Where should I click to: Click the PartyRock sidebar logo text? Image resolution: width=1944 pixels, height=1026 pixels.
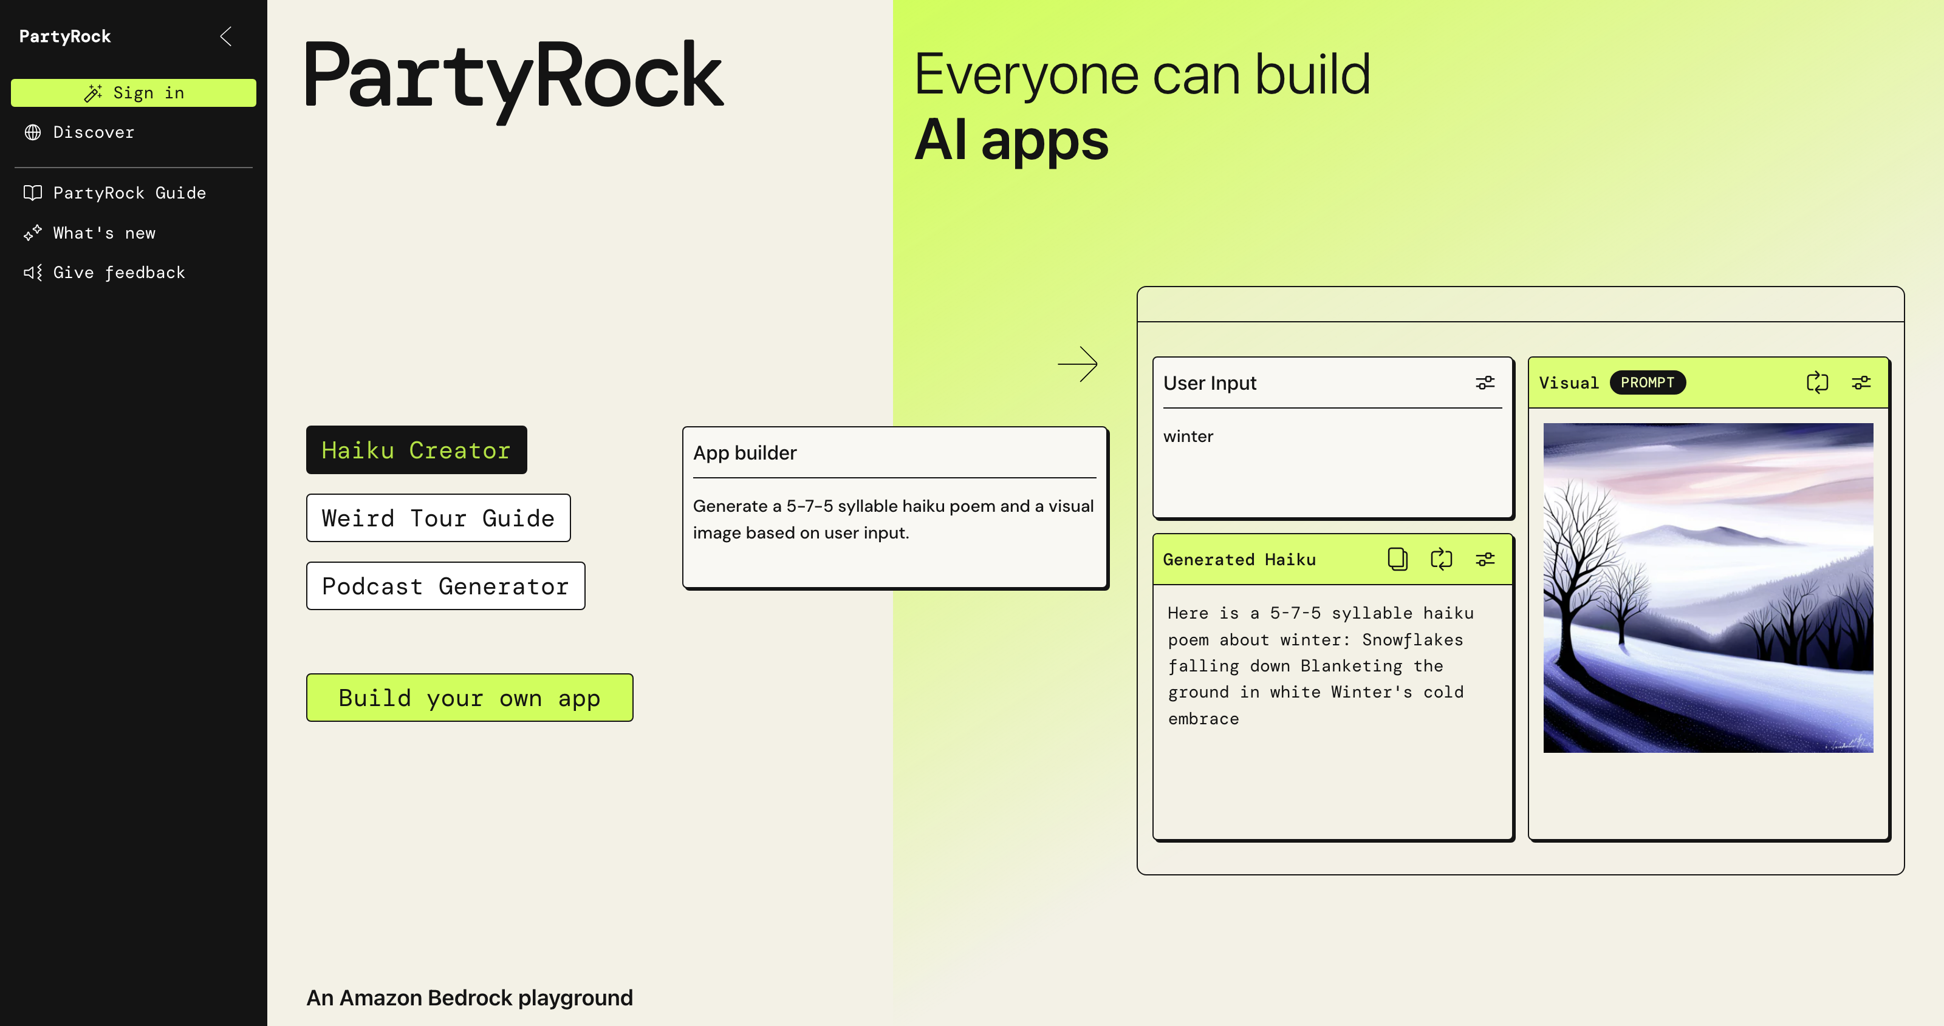point(65,36)
